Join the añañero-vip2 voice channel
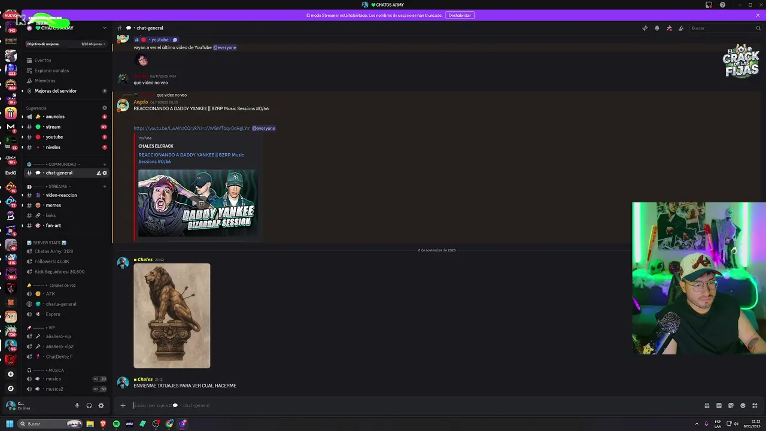This screenshot has height=431, width=766. coord(66,347)
